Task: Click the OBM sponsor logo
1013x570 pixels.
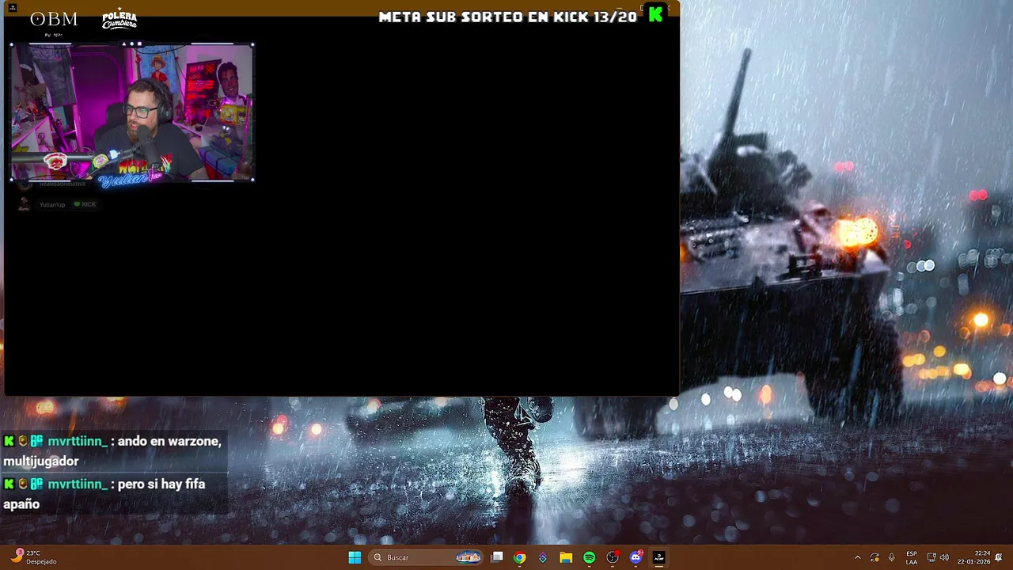Action: pyautogui.click(x=54, y=20)
